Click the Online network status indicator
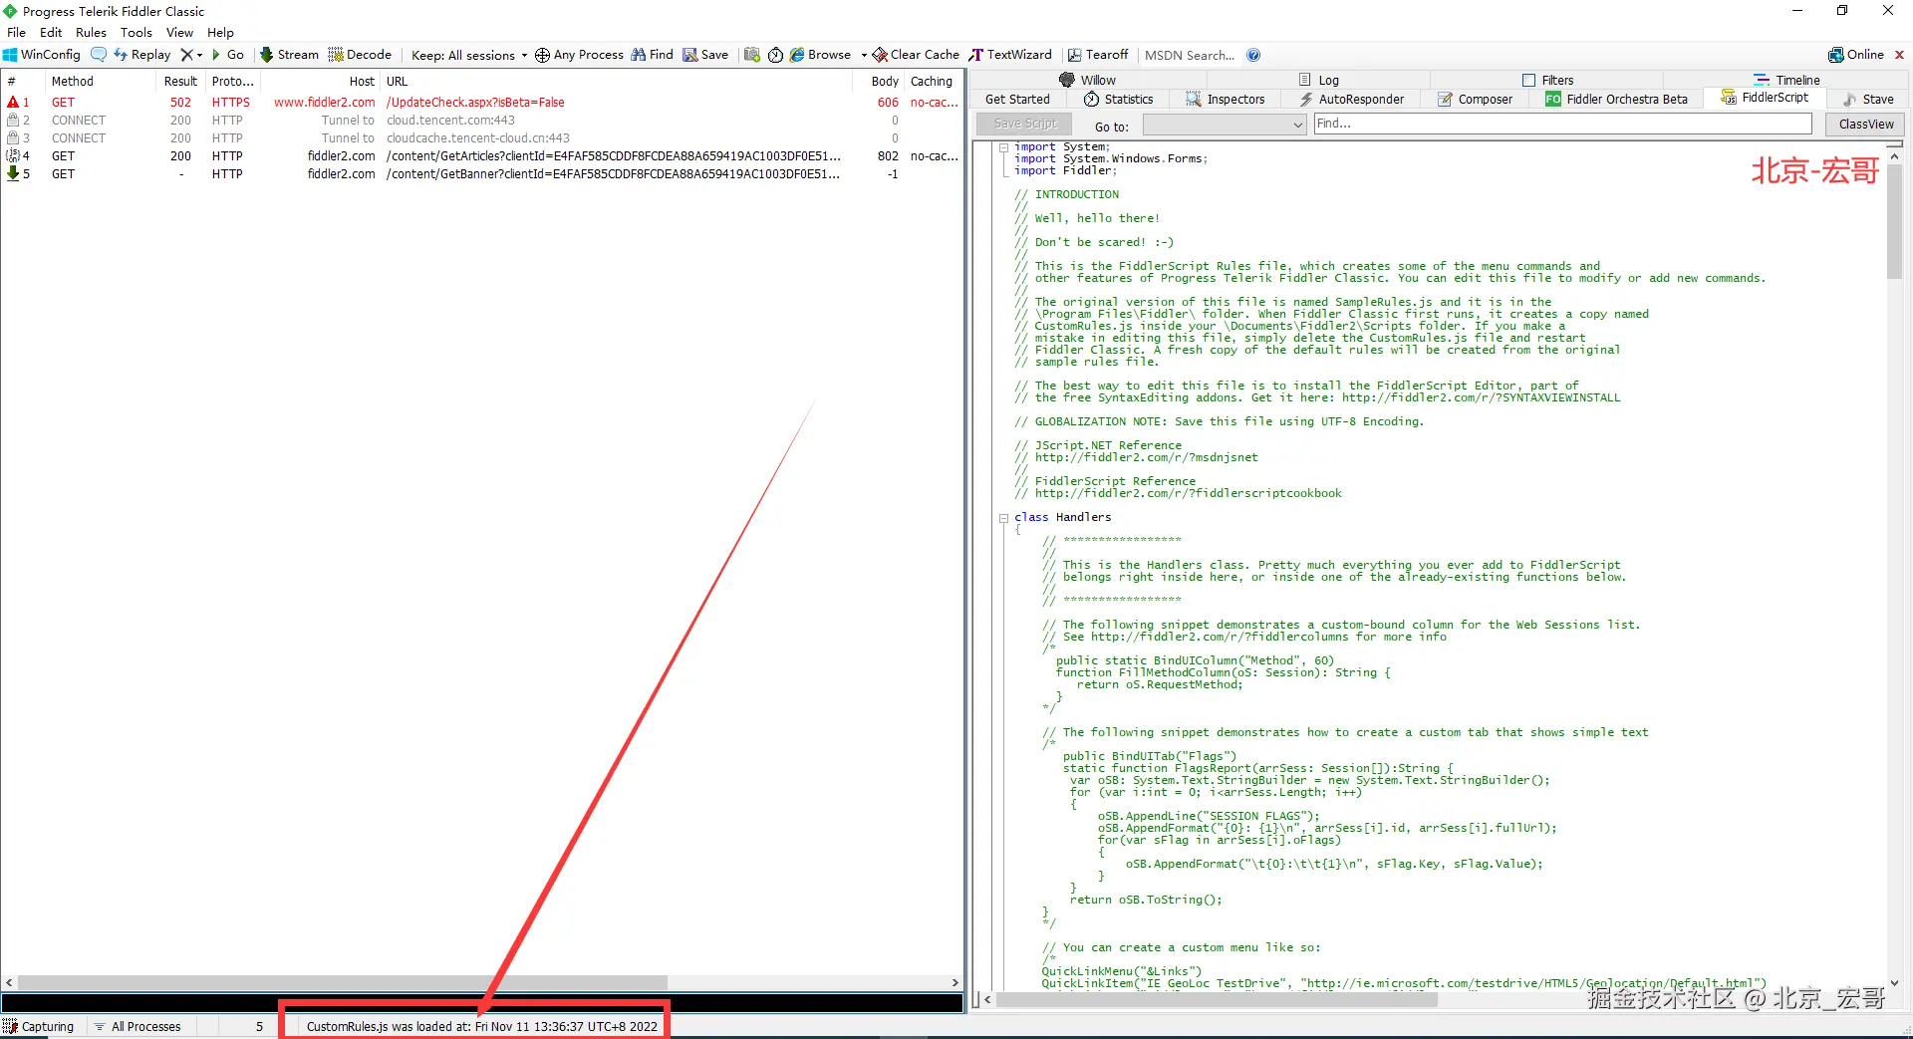The image size is (1913, 1039). (1856, 55)
